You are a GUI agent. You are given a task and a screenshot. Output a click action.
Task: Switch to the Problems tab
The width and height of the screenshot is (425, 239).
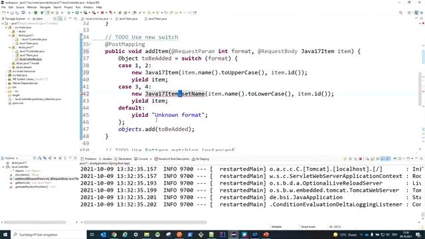(x=89, y=159)
